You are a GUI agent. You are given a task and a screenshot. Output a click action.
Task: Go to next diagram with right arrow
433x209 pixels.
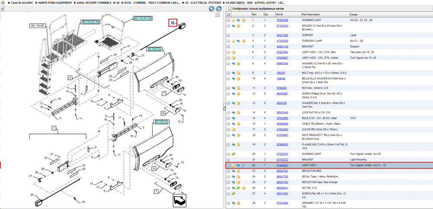pyautogui.click(x=218, y=9)
